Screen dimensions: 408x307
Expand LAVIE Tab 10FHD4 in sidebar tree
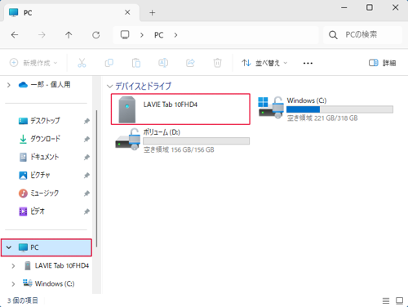(13, 265)
